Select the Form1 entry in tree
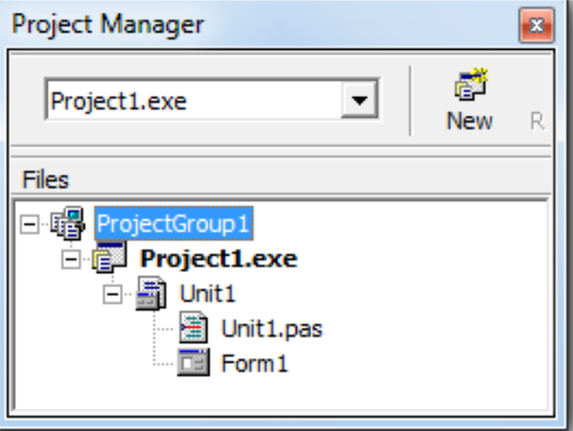 (255, 363)
